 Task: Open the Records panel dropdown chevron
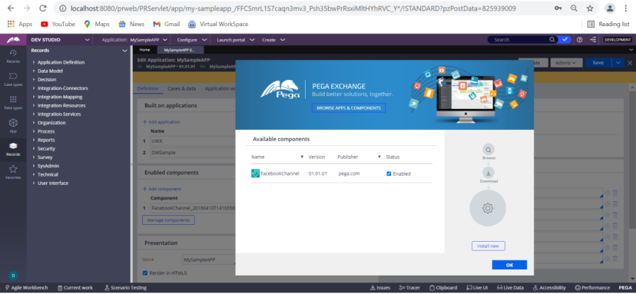[x=124, y=51]
